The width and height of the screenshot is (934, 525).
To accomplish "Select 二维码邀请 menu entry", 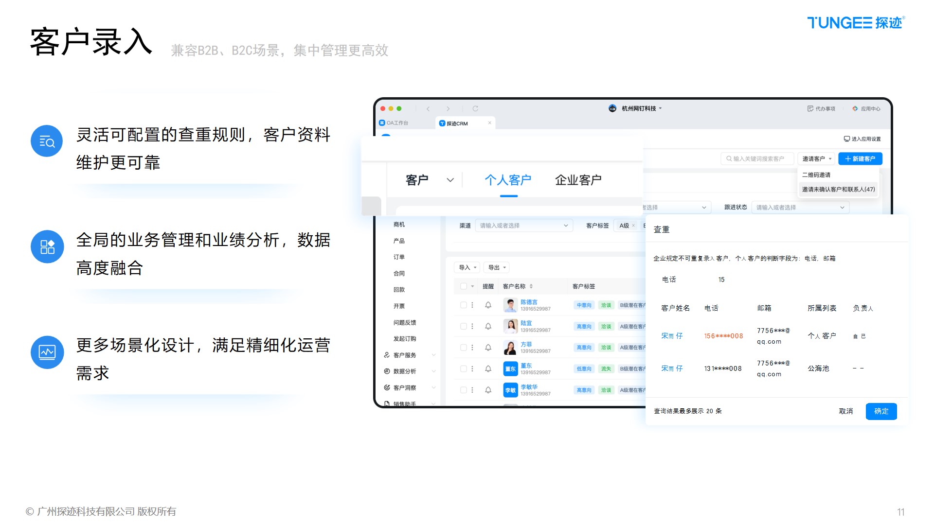I will [816, 175].
